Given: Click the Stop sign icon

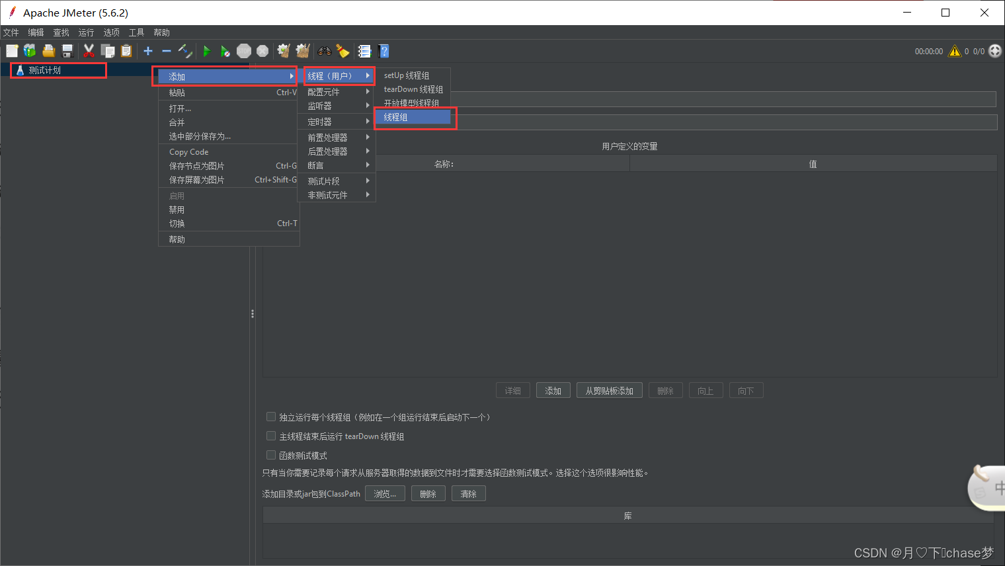Looking at the screenshot, I should pos(244,51).
